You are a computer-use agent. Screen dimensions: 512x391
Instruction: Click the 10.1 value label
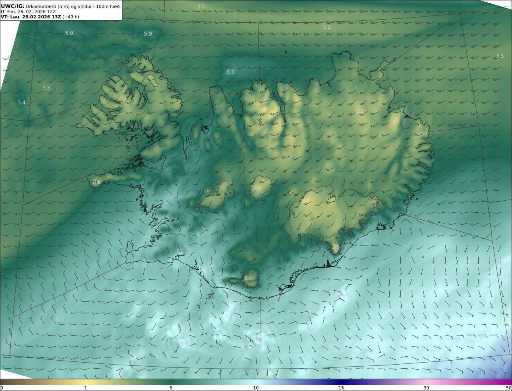[x=374, y=344]
